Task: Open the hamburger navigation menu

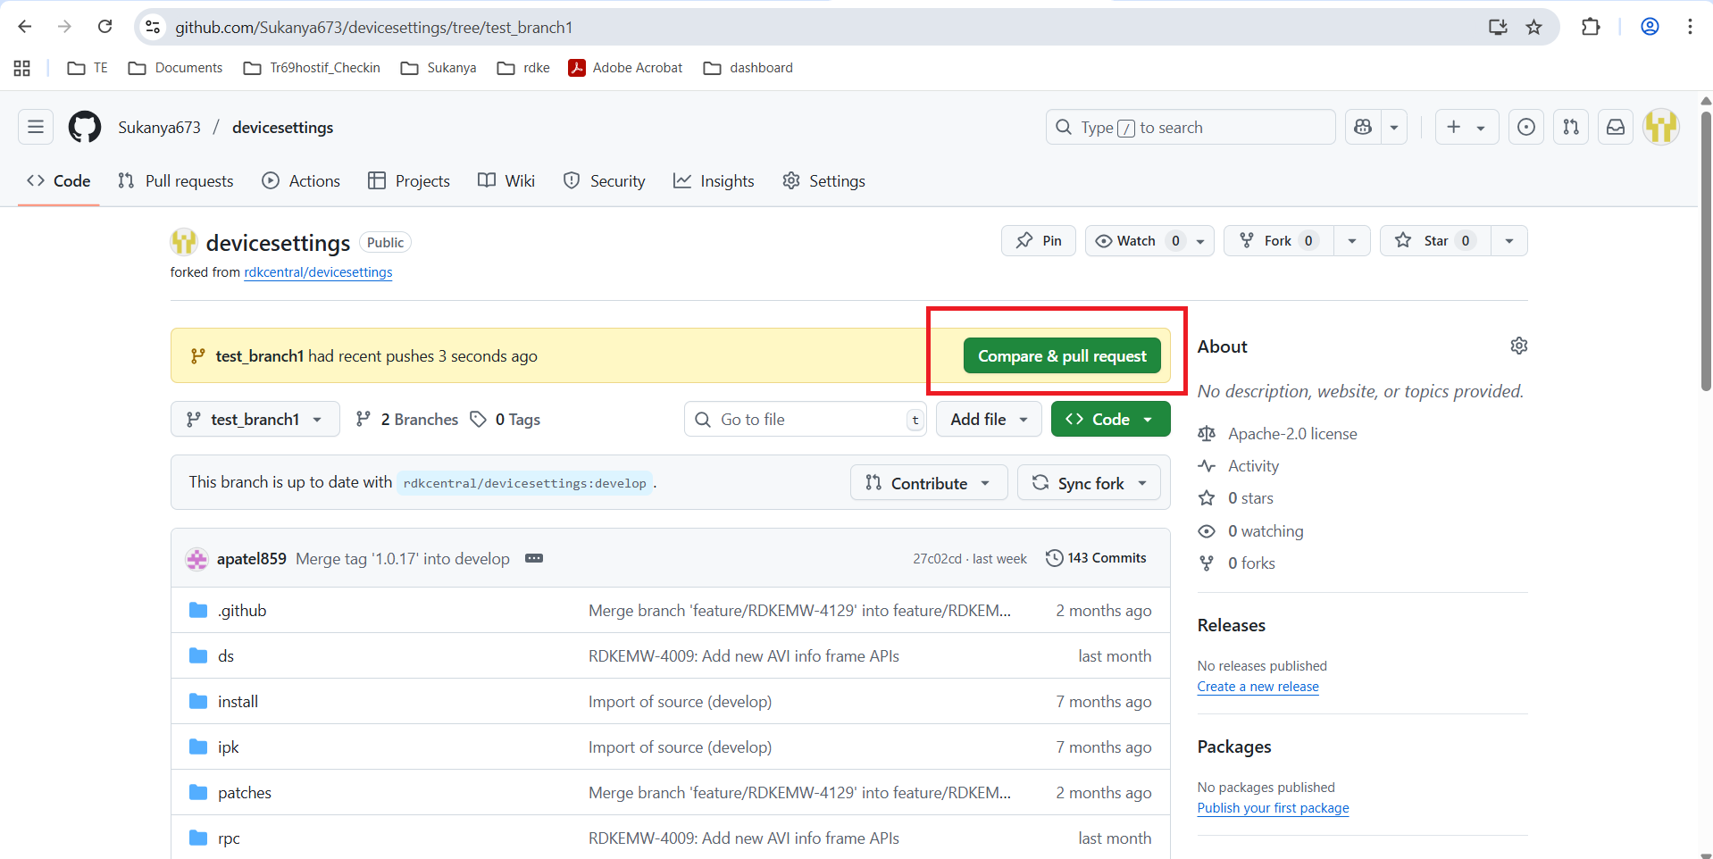Action: [36, 127]
